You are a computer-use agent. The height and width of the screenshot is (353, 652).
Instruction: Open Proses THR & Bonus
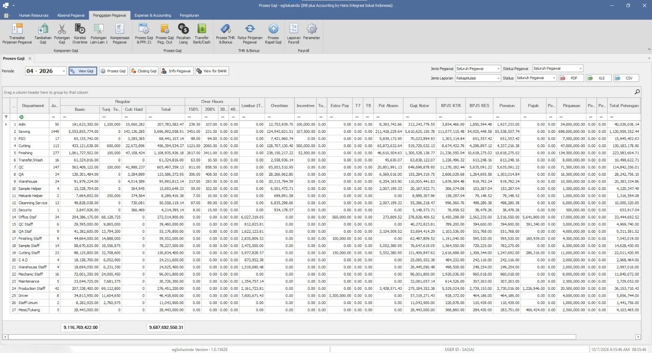click(225, 34)
